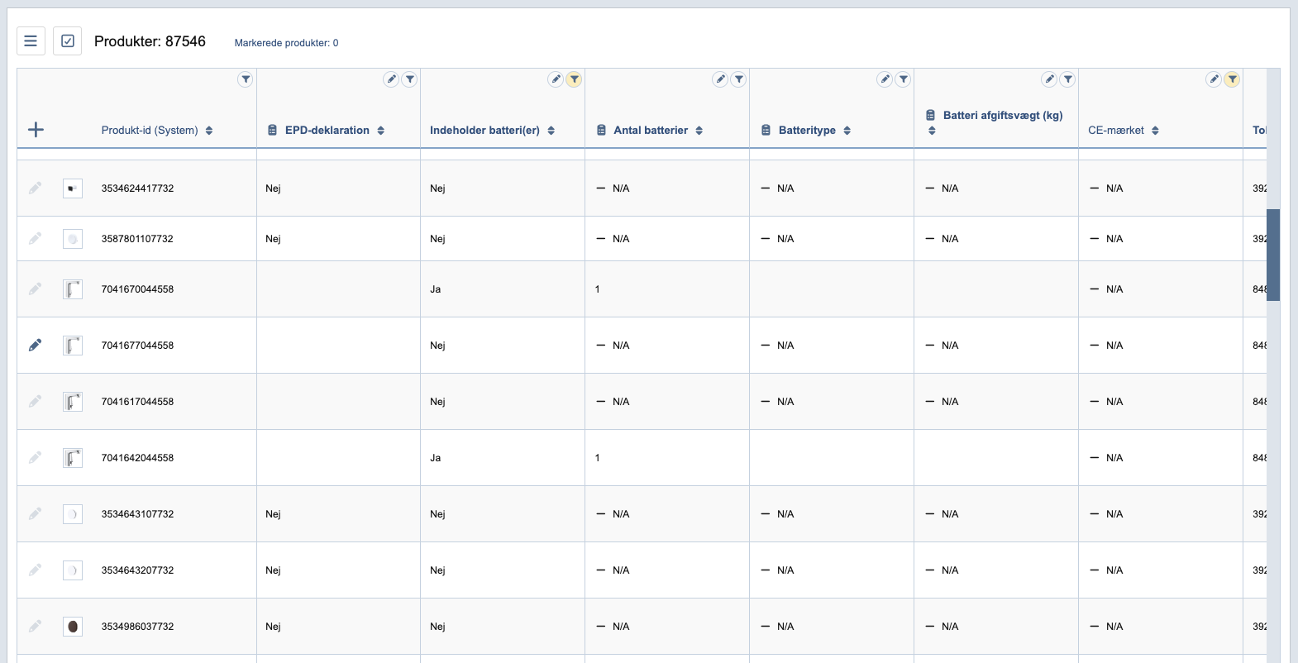
Task: Edit the EPD-deklaration column with its pencil icon
Action: click(391, 79)
